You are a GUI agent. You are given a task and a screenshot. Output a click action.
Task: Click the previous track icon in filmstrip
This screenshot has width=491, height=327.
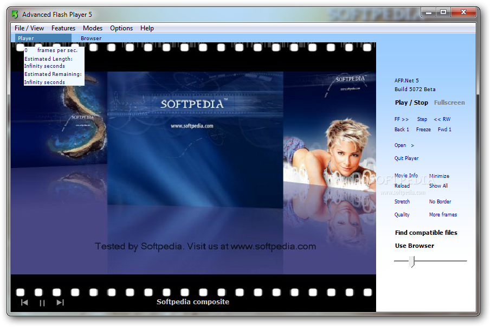click(x=24, y=303)
